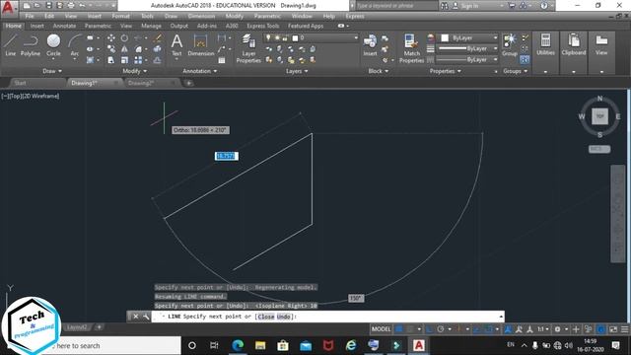Click the new drawing plus tab button

coord(188,83)
